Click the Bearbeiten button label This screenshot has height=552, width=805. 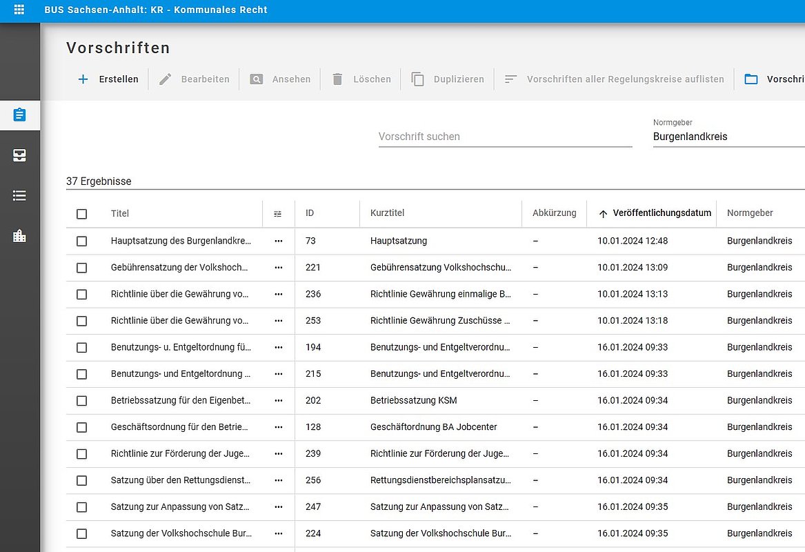(x=206, y=79)
